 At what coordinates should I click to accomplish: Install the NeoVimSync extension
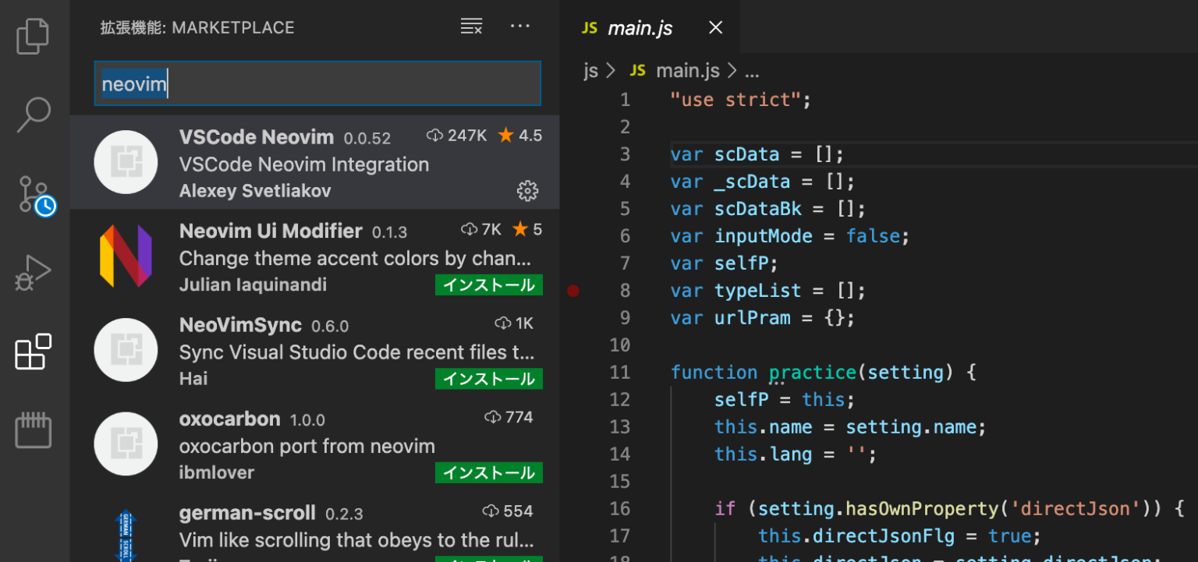tap(488, 379)
